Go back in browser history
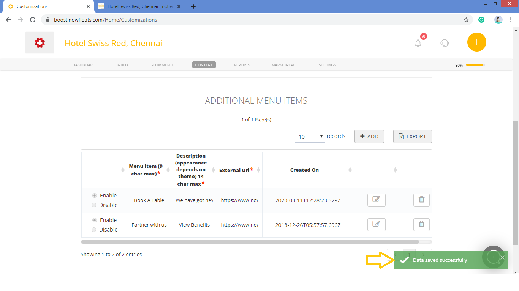 coord(8,20)
